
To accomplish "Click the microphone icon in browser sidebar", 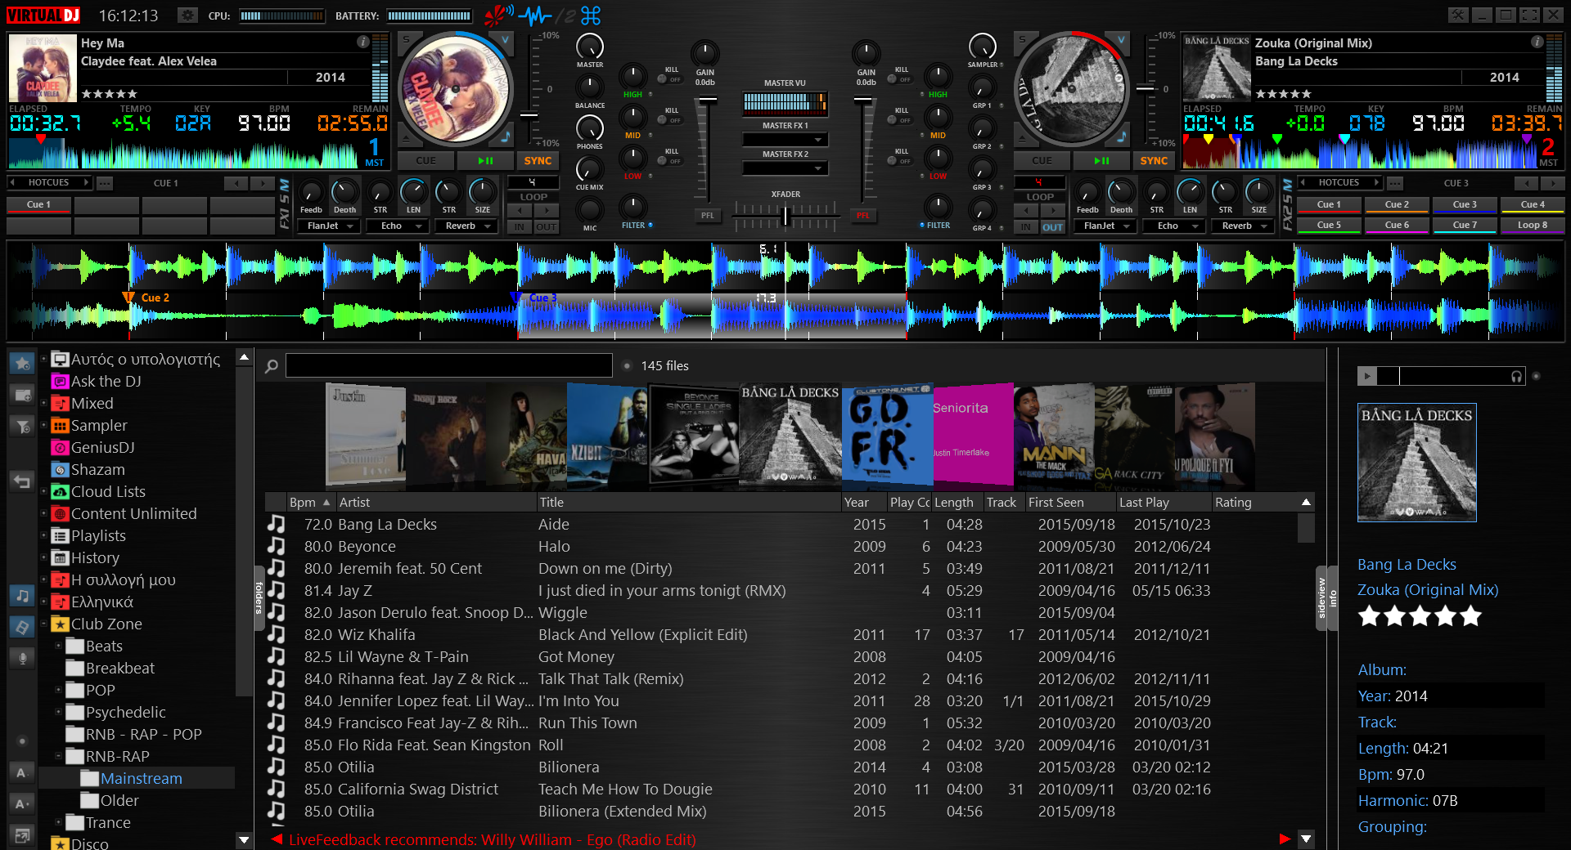I will [x=22, y=659].
